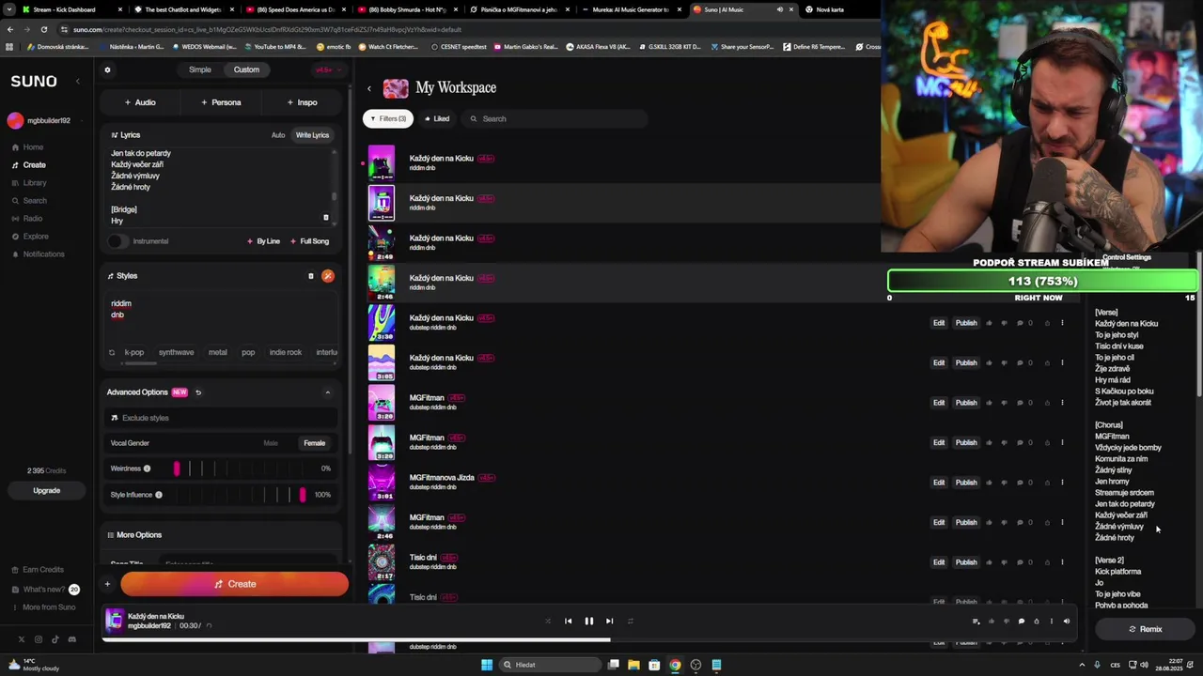Show the Style Influence info icon
Image resolution: width=1203 pixels, height=676 pixels.
tap(159, 495)
